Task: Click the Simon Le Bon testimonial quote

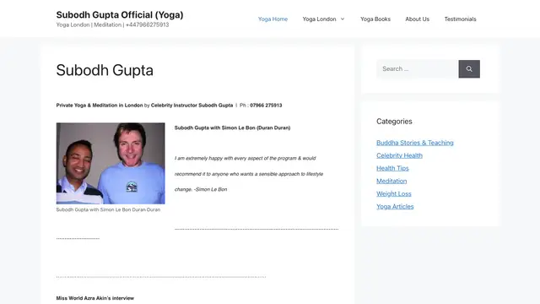Action: point(249,174)
